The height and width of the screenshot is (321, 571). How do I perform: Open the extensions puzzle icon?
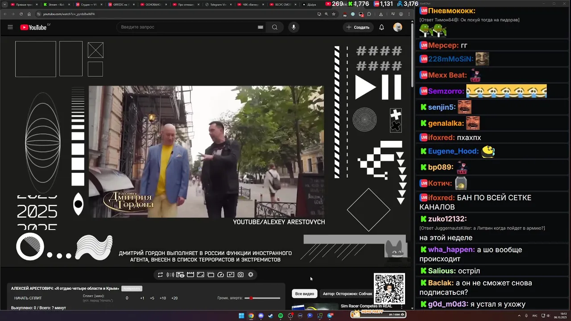pos(369,14)
